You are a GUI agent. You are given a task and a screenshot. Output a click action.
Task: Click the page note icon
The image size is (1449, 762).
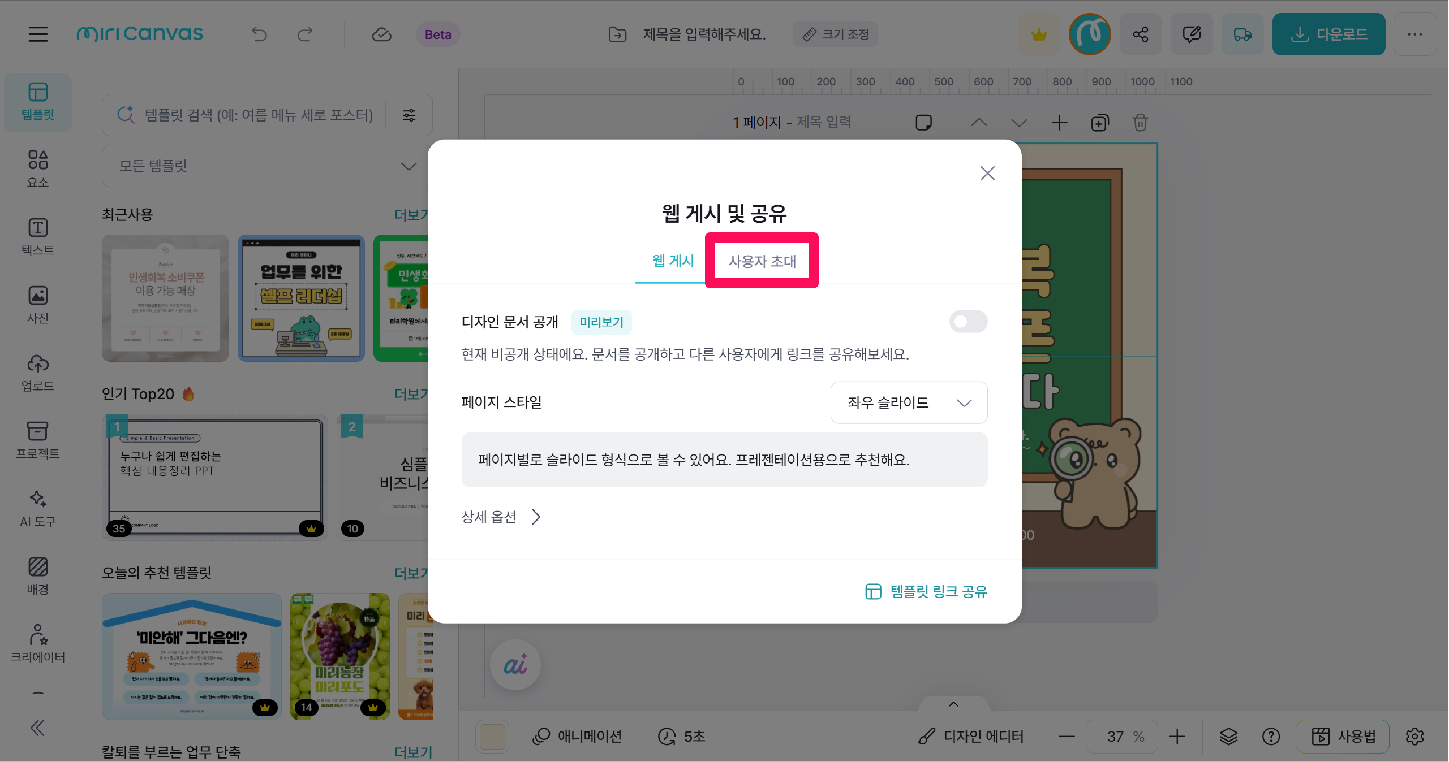click(x=923, y=122)
